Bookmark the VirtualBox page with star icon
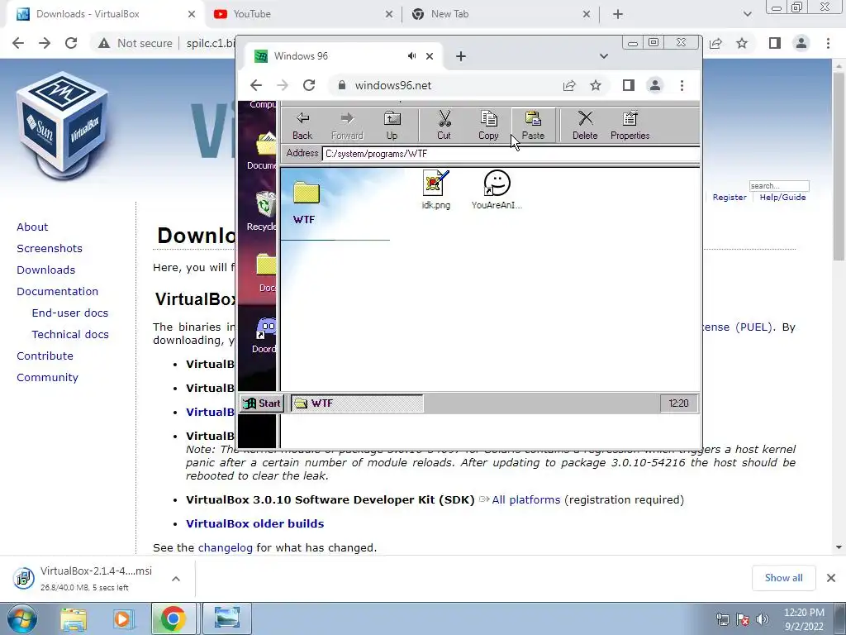This screenshot has width=846, height=635. 742,43
